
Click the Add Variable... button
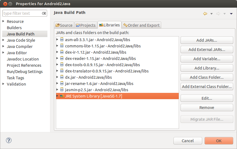[x=207, y=59]
